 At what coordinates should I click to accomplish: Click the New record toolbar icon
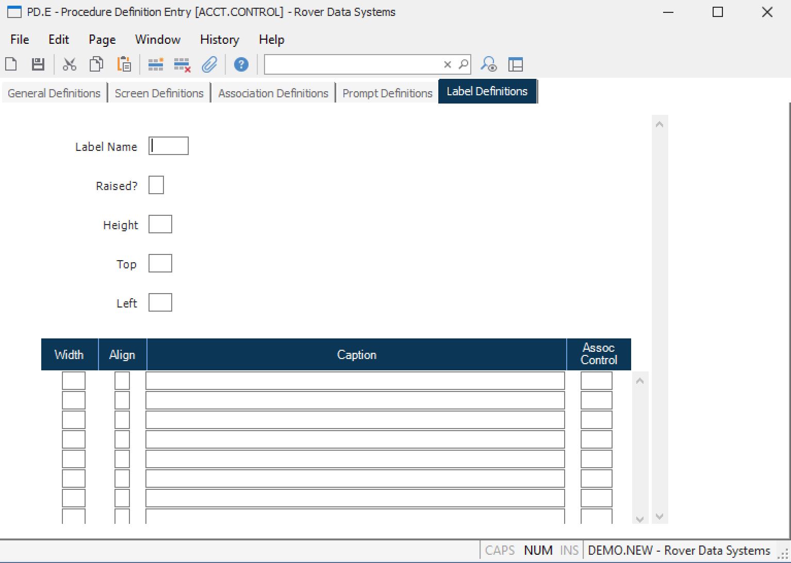11,64
